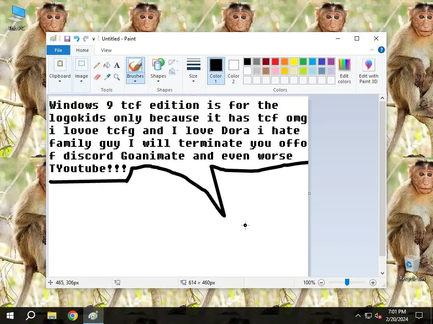The width and height of the screenshot is (433, 324).
Task: Open Edit colors dialog
Action: [344, 71]
